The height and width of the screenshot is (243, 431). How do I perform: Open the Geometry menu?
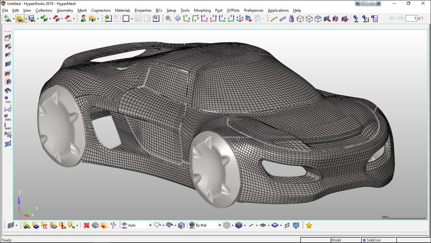click(x=65, y=10)
